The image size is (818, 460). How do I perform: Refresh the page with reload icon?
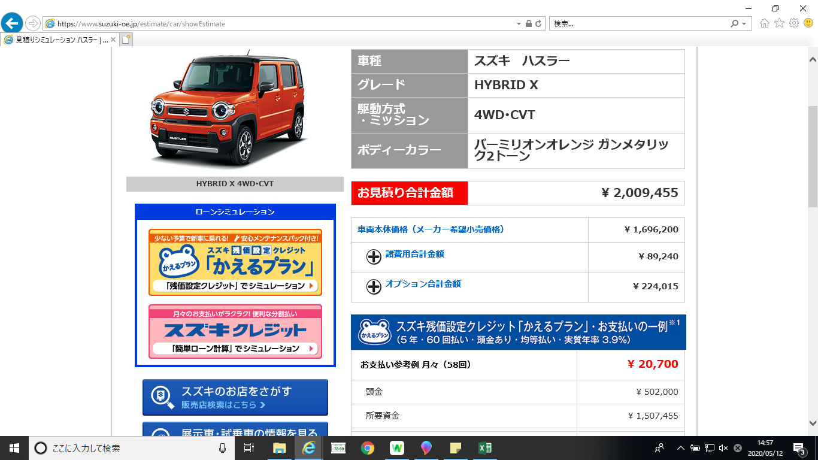[x=538, y=24]
